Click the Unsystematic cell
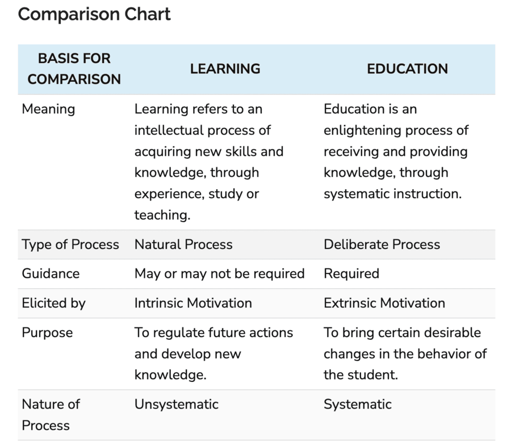The width and height of the screenshot is (511, 445). 177,405
